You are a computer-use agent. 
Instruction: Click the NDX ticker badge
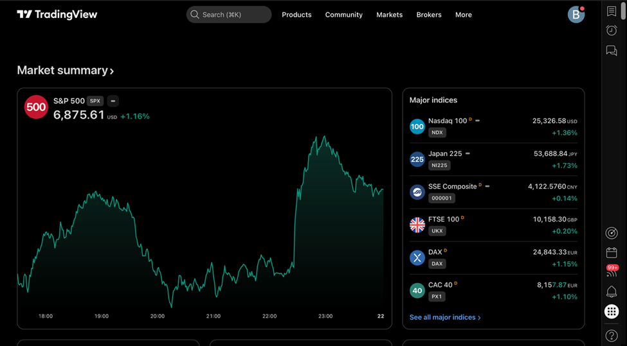(437, 132)
